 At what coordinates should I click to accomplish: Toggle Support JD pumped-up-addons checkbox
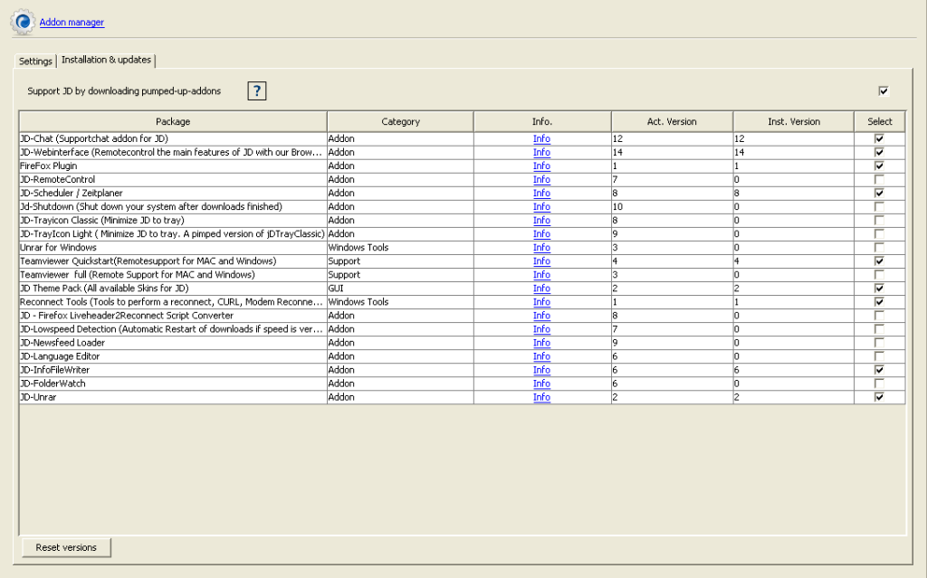tap(884, 91)
